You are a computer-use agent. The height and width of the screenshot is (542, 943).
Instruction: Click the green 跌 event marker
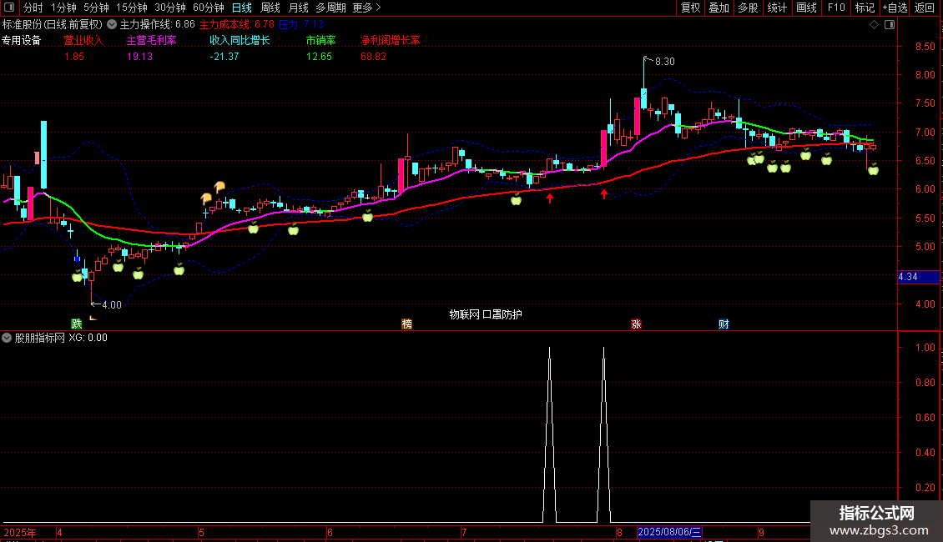pyautogui.click(x=77, y=324)
